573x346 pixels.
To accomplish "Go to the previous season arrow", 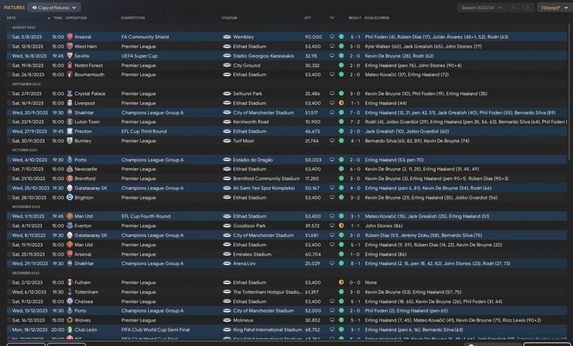I will coord(514,8).
